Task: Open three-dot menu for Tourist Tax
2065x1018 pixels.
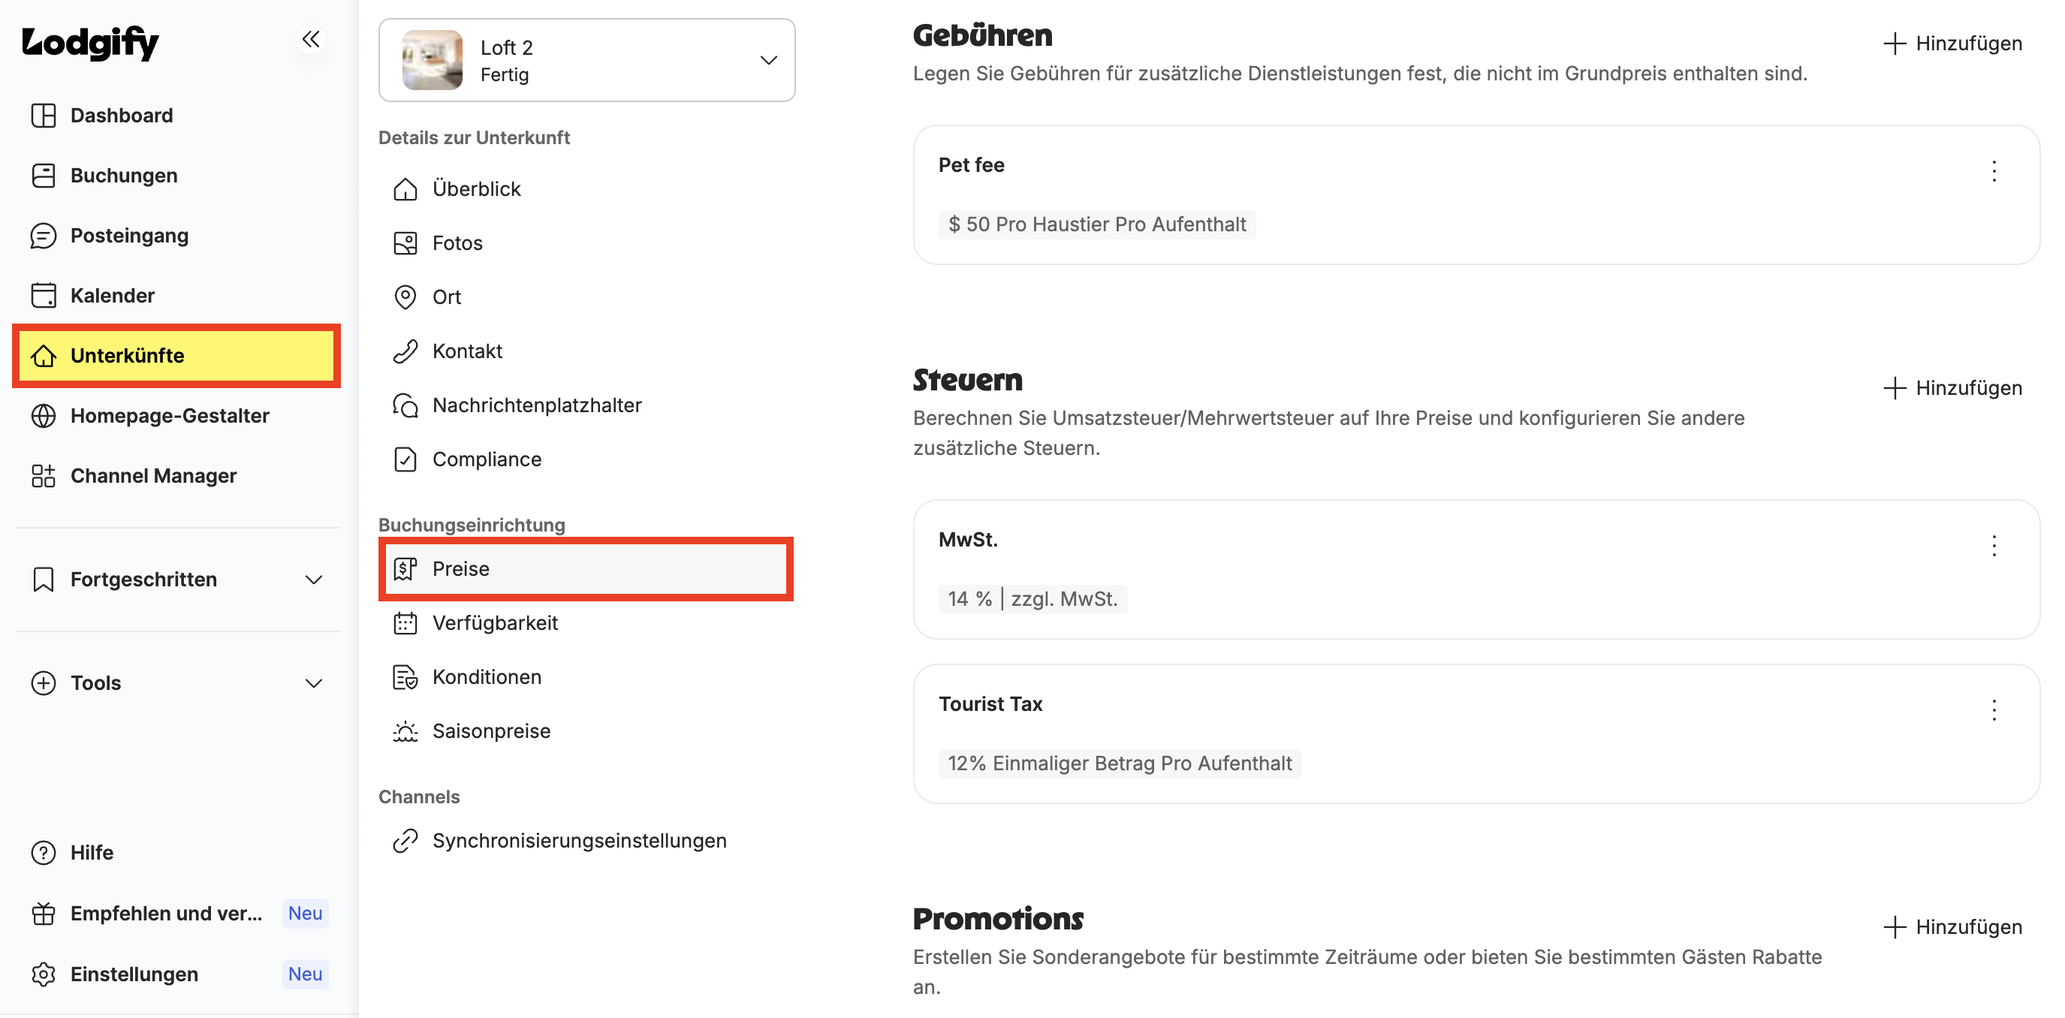Action: pyautogui.click(x=1994, y=710)
